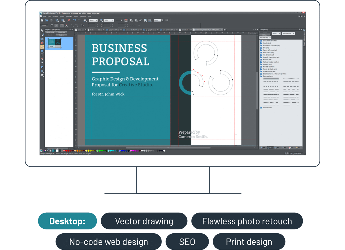Screen dimensions: 345x250
Task: Click the New page button
Action: coord(50,32)
